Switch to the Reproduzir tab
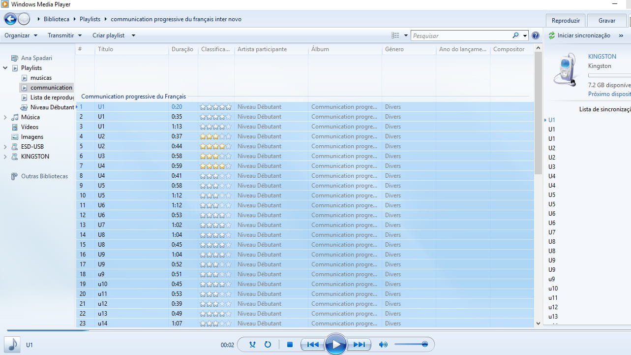This screenshot has height=355, width=631. [566, 21]
